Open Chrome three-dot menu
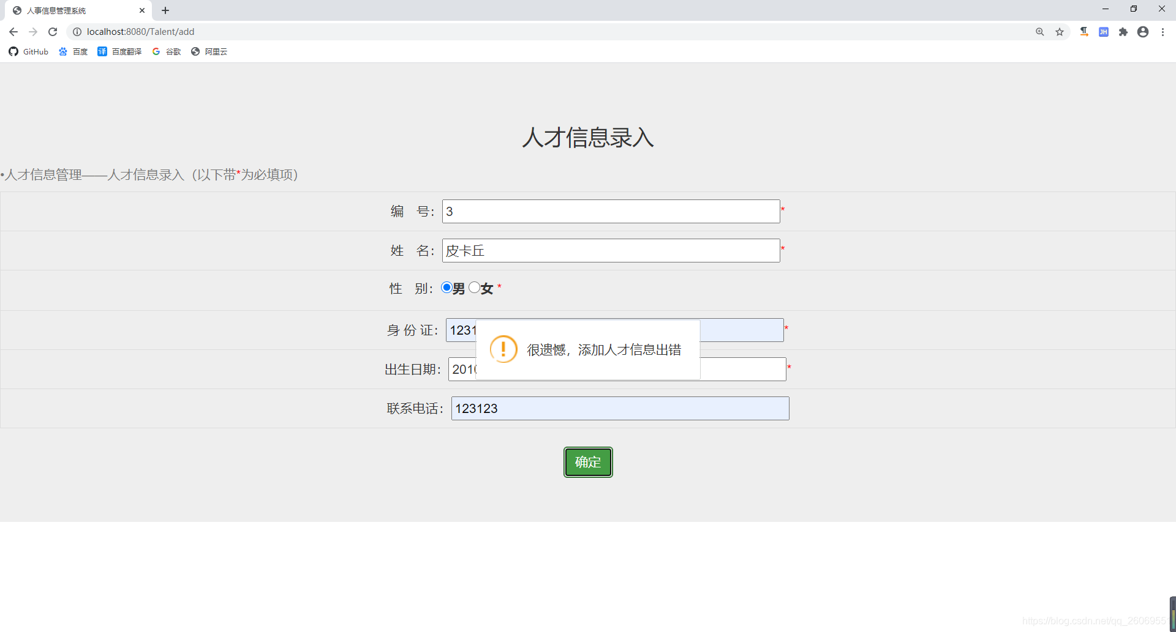The width and height of the screenshot is (1176, 632). tap(1163, 32)
